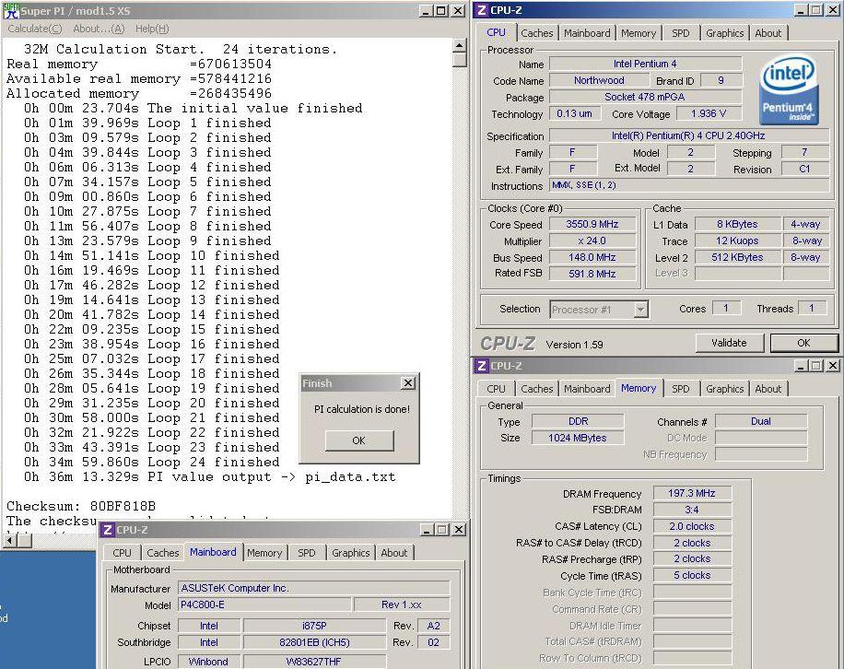Click the Specification field Pentium 4 CPU 2.40GHz

(688, 135)
